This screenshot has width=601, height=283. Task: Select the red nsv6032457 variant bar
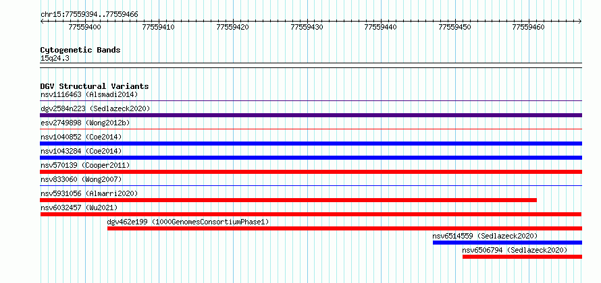tap(311, 214)
